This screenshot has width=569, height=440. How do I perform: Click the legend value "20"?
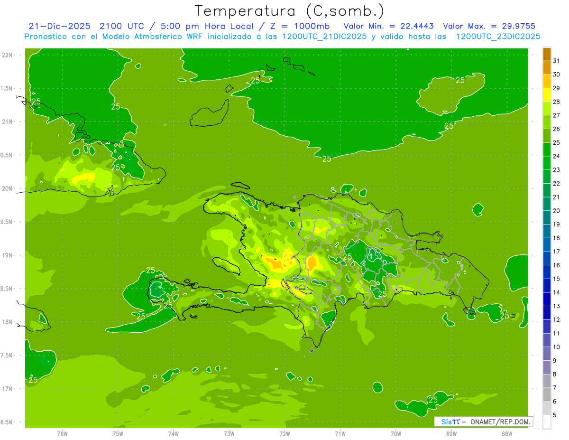[557, 210]
